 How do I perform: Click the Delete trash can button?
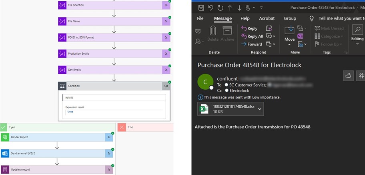pos(213,33)
